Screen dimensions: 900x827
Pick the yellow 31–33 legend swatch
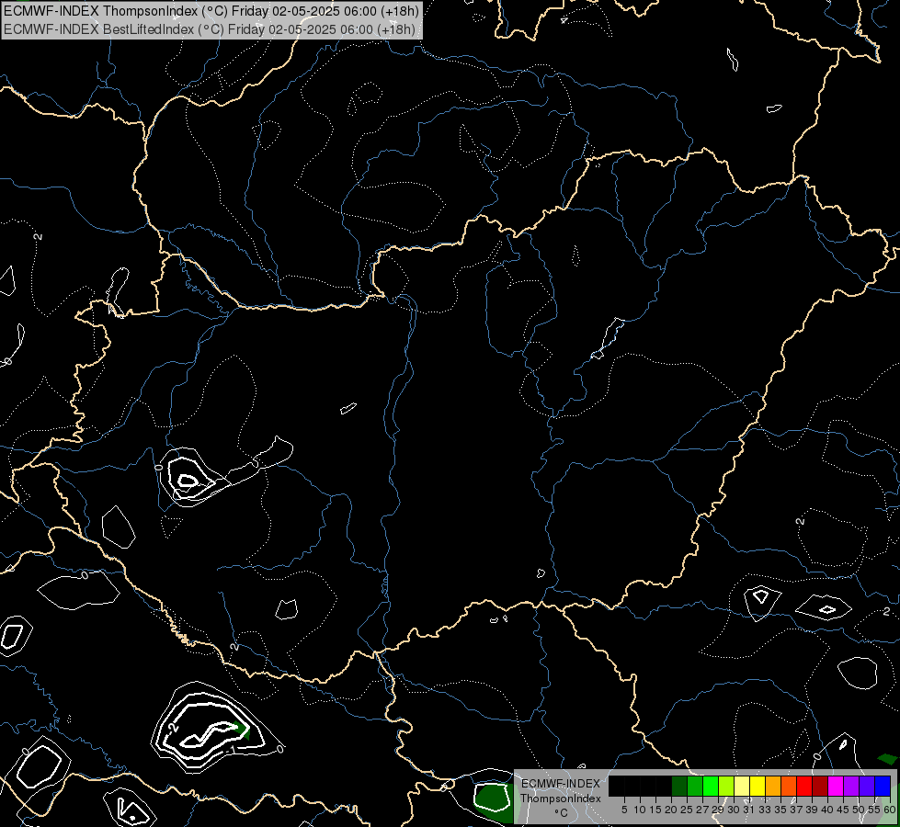coord(758,786)
